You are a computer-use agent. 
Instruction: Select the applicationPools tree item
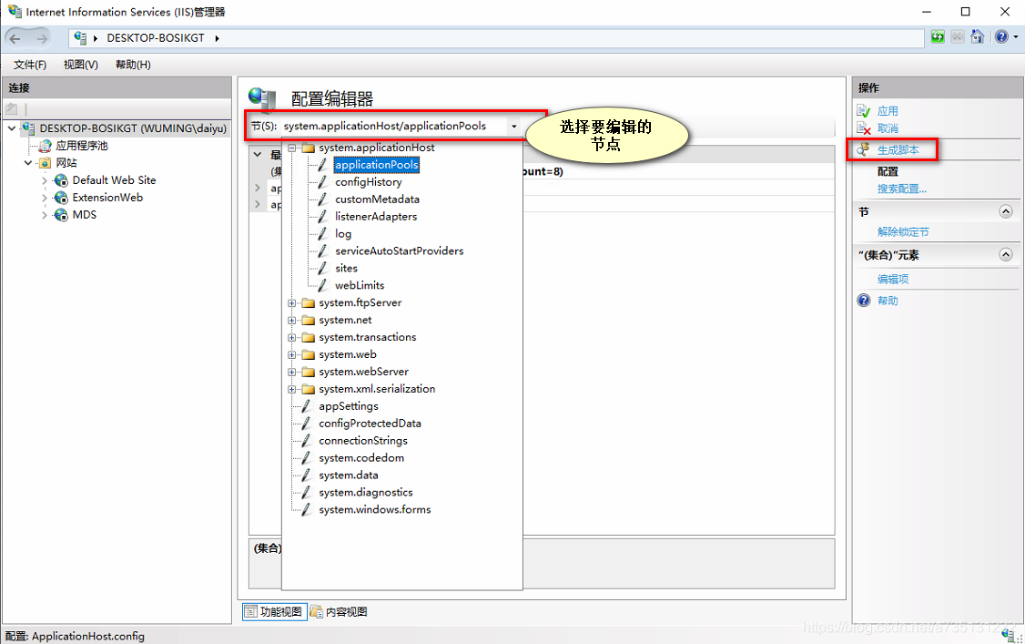point(377,165)
